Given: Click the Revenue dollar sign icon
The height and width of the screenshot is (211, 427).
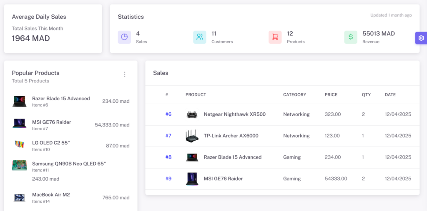Looking at the screenshot, I should pyautogui.click(x=351, y=37).
